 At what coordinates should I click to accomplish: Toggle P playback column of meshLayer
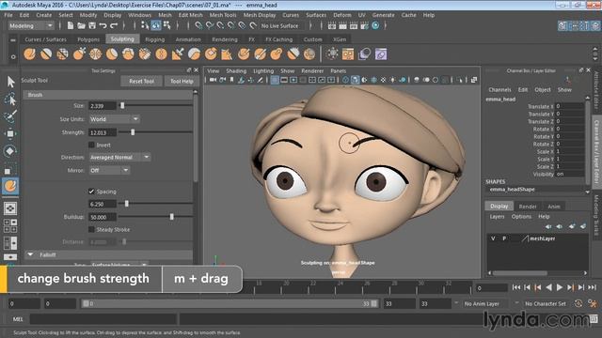[x=504, y=238]
